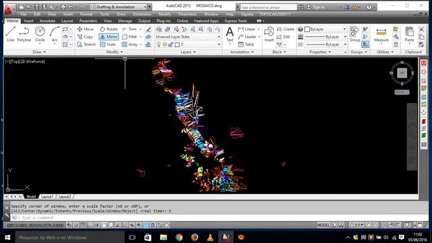
Task: Click the Group tool icon
Action: coord(354,34)
